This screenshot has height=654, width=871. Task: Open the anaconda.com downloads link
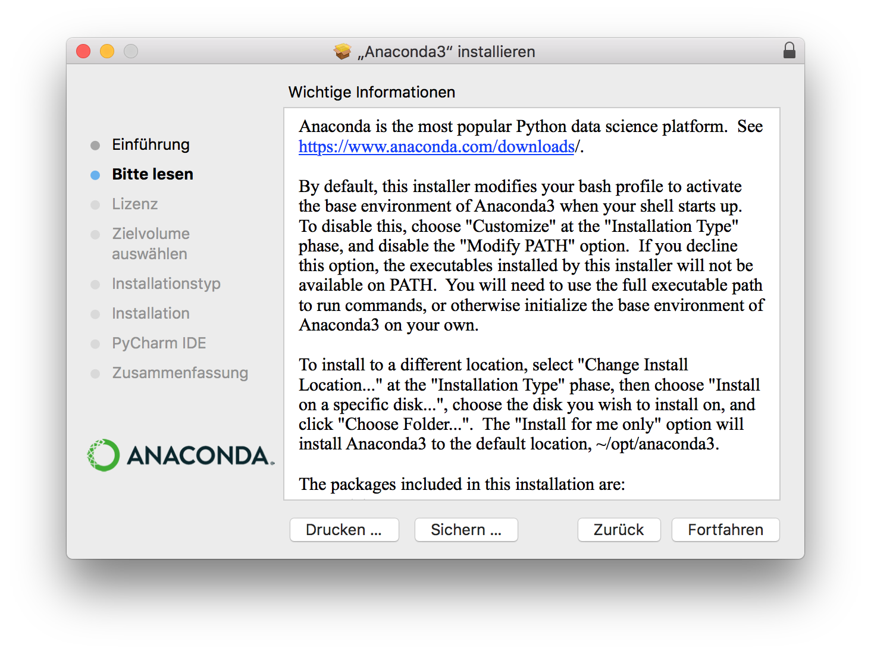437,146
